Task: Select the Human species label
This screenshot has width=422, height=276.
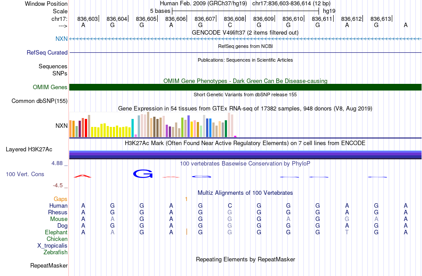Action: click(58, 205)
